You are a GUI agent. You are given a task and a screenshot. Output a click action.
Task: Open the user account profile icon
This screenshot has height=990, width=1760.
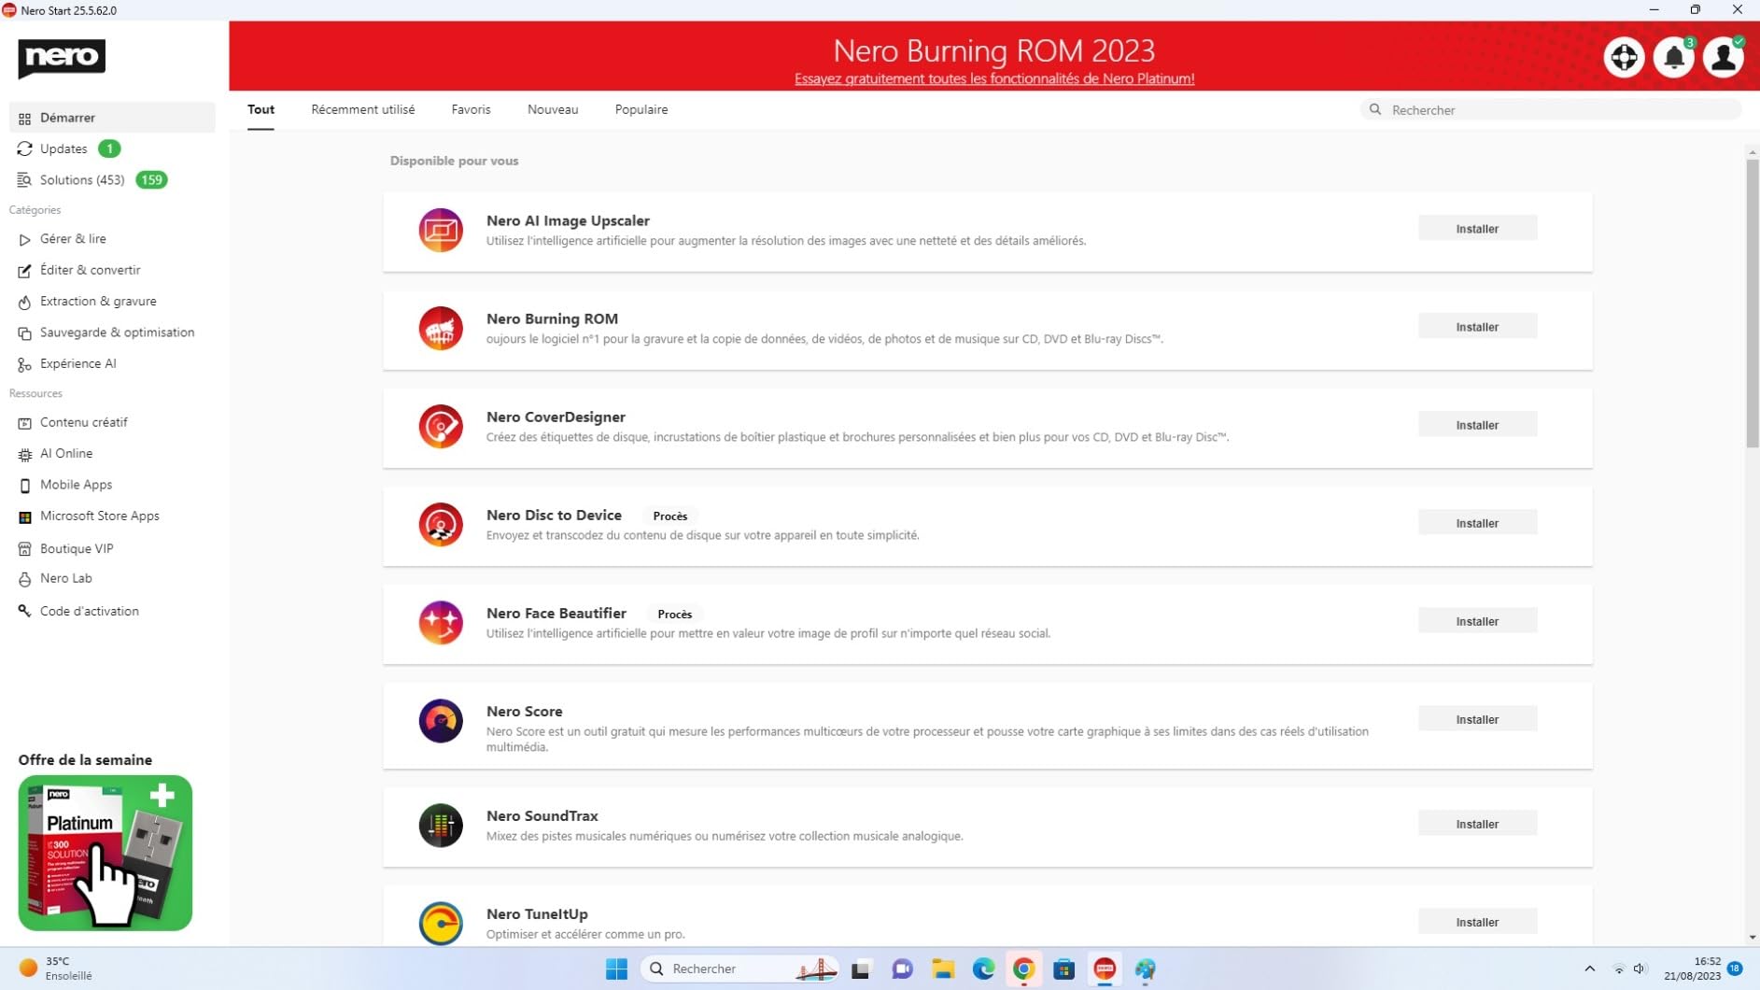click(1723, 58)
